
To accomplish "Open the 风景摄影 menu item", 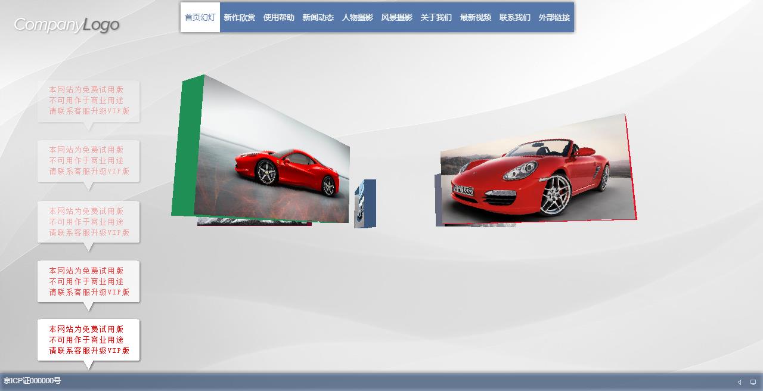I will (397, 17).
